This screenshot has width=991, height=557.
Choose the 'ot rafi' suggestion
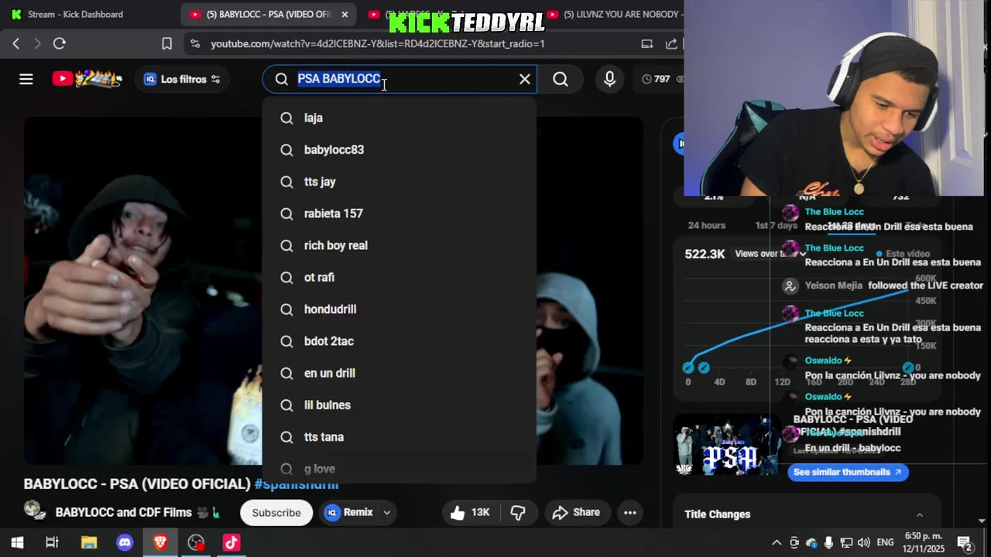399,277
